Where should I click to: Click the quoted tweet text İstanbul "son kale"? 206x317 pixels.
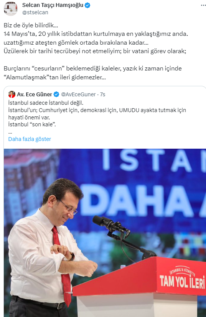click(32, 124)
